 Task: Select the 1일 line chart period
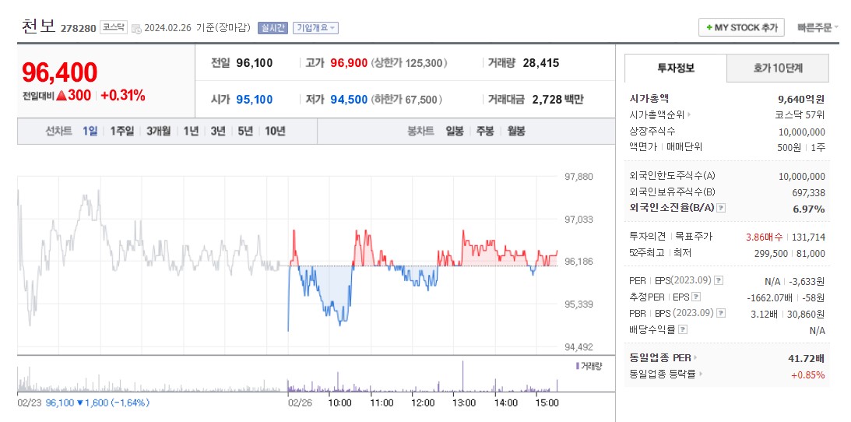pyautogui.click(x=90, y=131)
